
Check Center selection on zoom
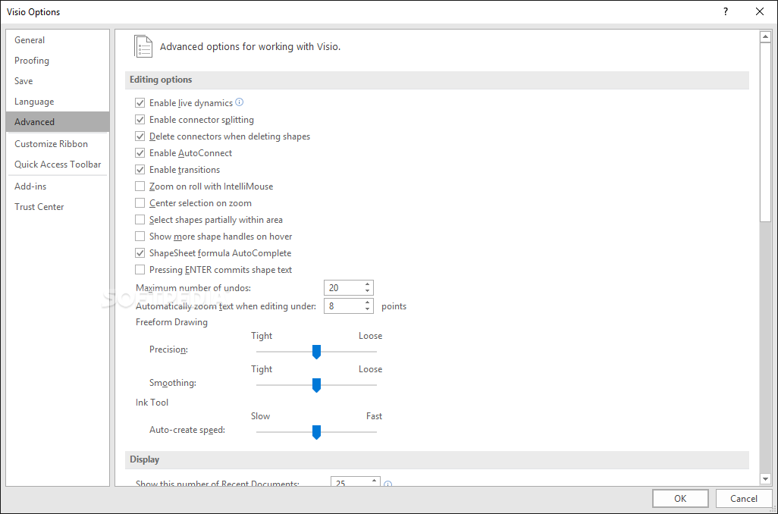tap(140, 203)
